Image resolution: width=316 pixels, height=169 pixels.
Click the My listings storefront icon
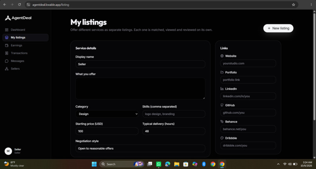(7, 38)
